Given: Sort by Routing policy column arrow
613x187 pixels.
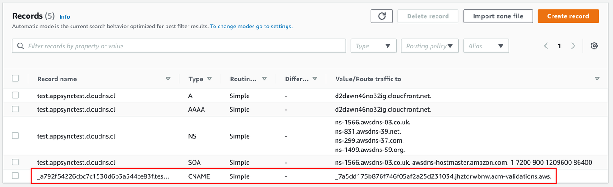Looking at the screenshot, I should [x=265, y=79].
